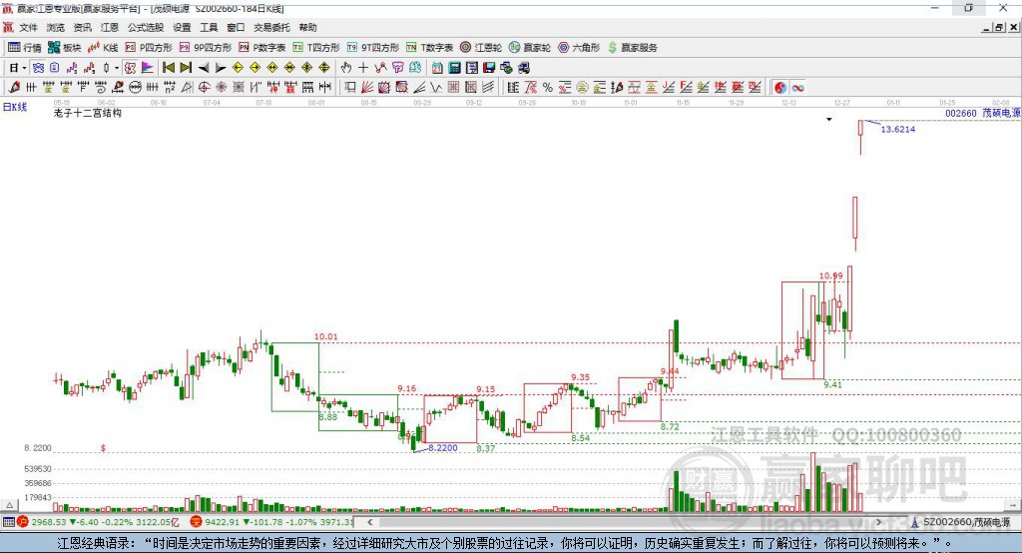Click the red crosshair circle icon
Image resolution: width=1022 pixels, height=553 pixels.
[x=204, y=88]
